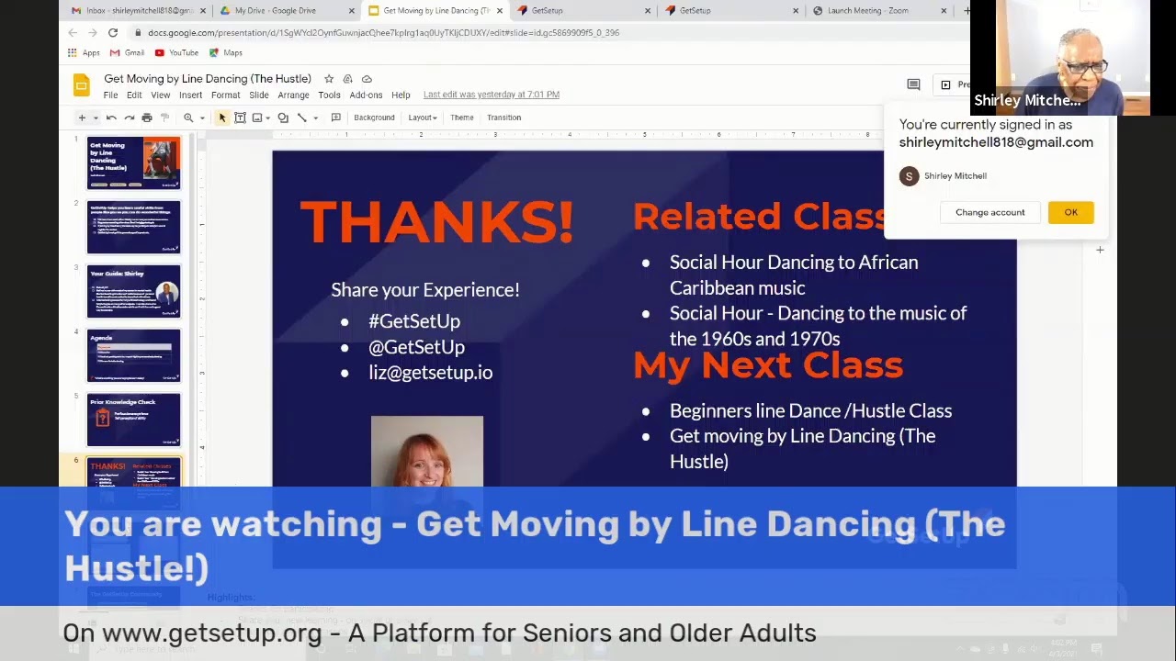Open the Edit menu

click(x=134, y=95)
